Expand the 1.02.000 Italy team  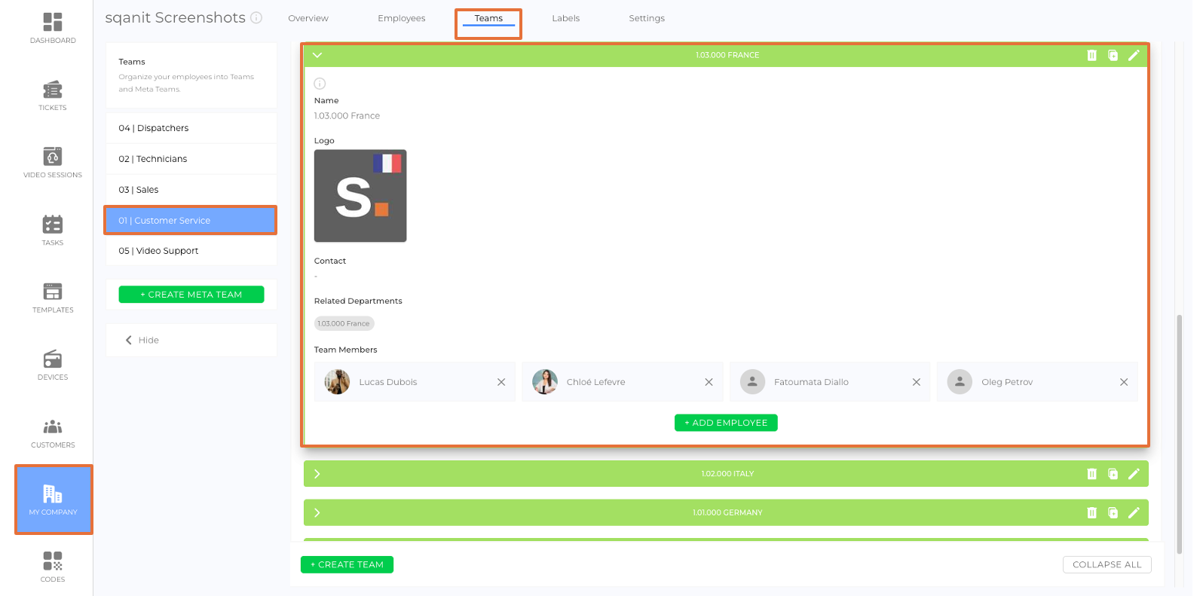coord(317,474)
